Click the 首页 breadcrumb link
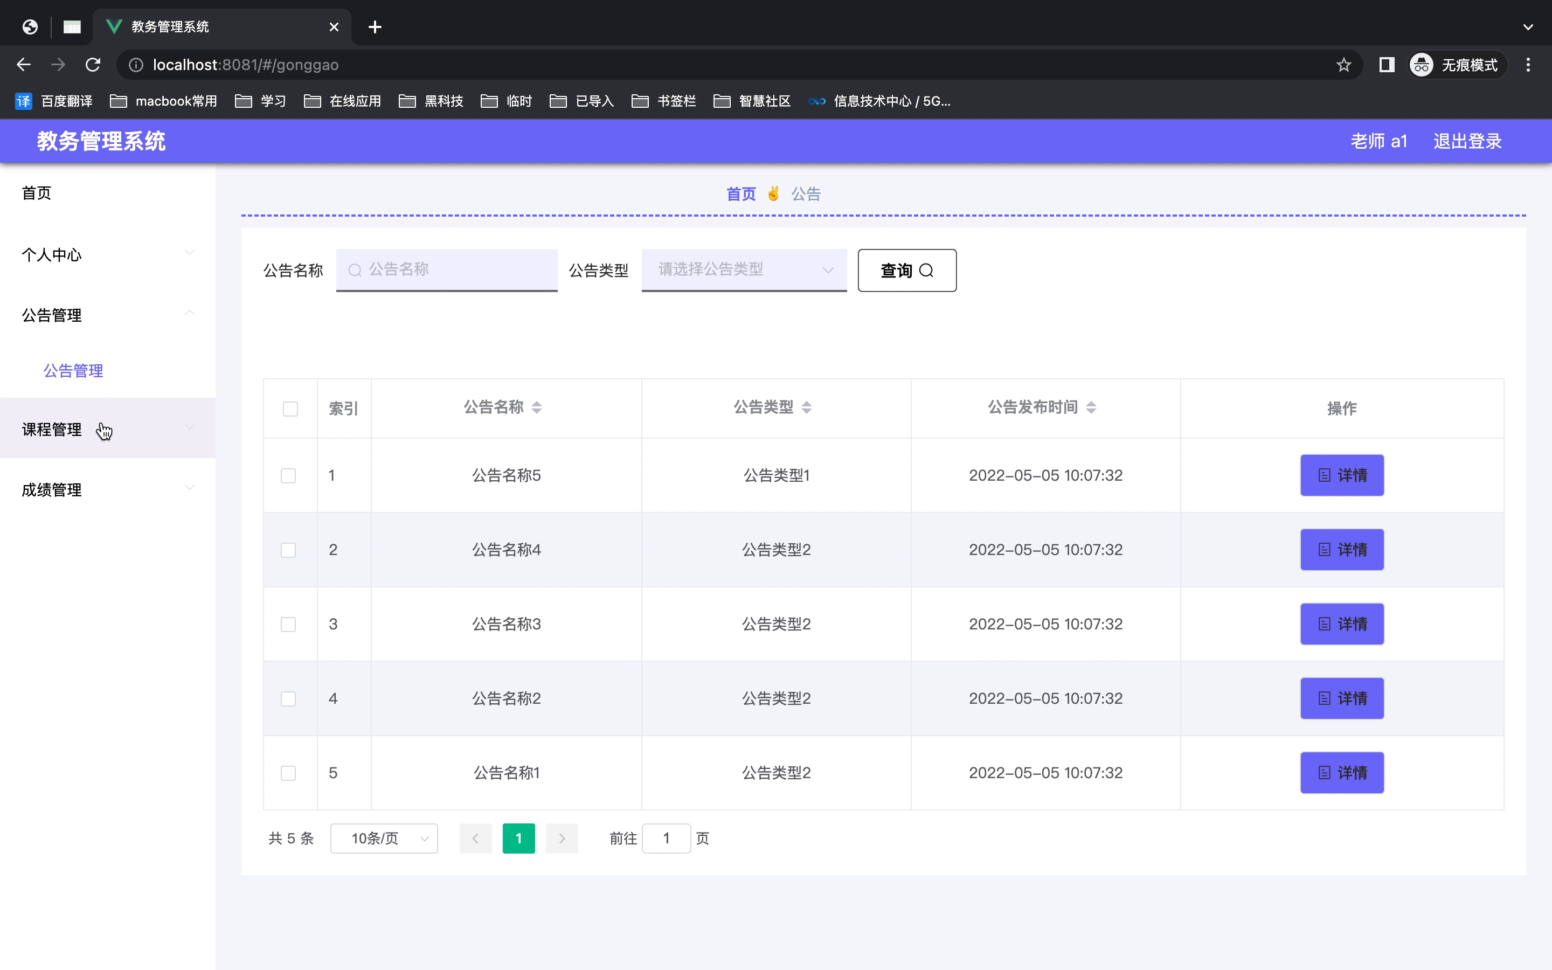The height and width of the screenshot is (970, 1552). [741, 194]
